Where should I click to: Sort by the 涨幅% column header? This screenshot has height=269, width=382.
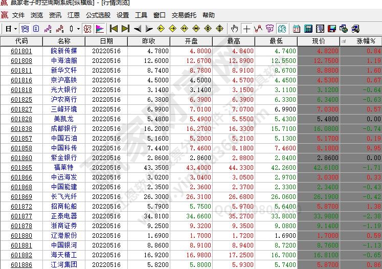coord(366,41)
